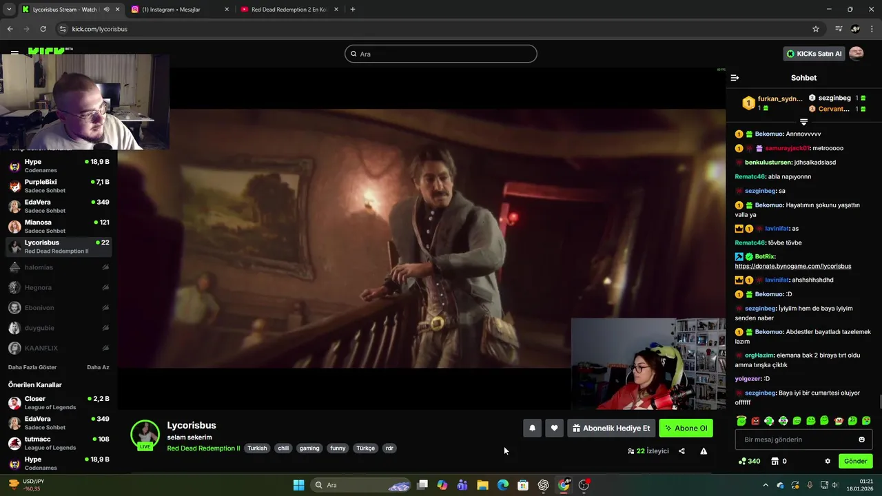Open user profile avatar at top right
This screenshot has height=496, width=882.
tap(857, 54)
